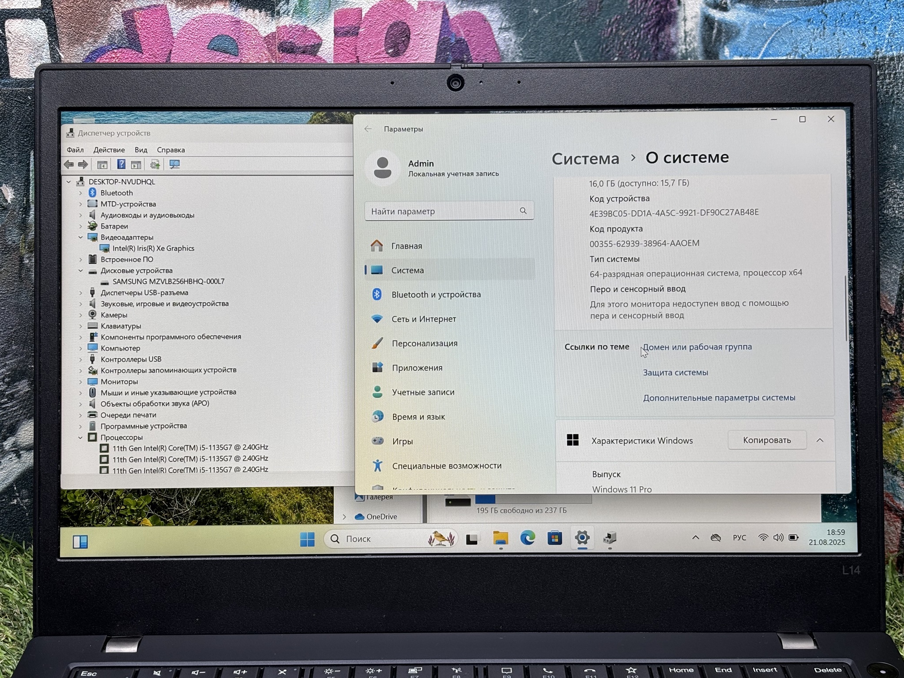Click the Копировать button
The height and width of the screenshot is (678, 904).
tap(767, 440)
